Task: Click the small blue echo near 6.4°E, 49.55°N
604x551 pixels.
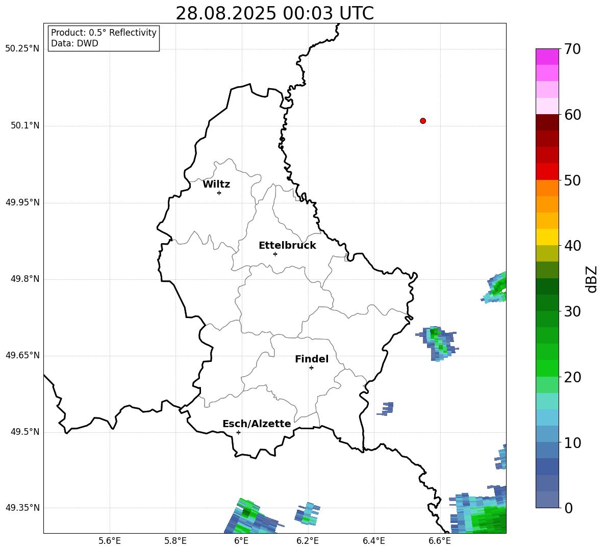Action: pyautogui.click(x=386, y=409)
